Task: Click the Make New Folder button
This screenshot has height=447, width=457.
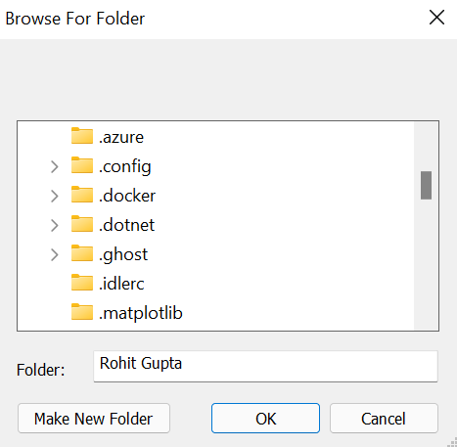Action: [x=94, y=419]
